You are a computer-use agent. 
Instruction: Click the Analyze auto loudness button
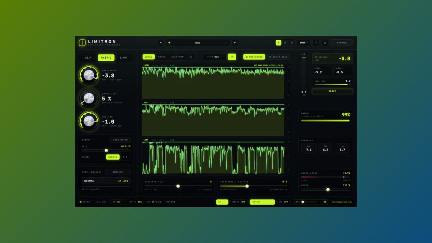[118, 172]
